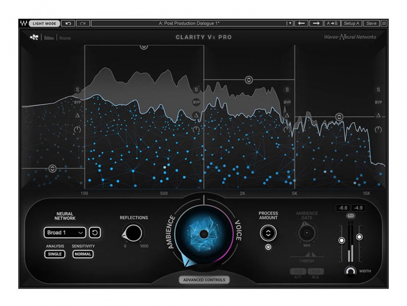Click the Reflections knob

pyautogui.click(x=134, y=233)
